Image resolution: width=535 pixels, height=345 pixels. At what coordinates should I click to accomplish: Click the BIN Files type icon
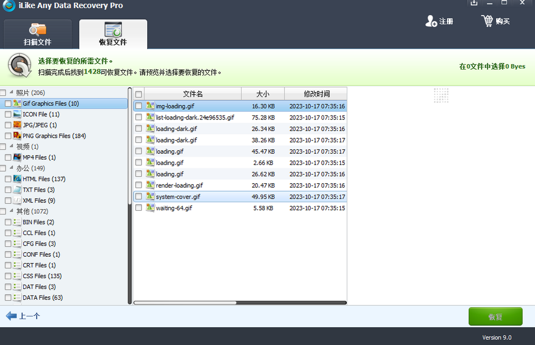(x=17, y=222)
